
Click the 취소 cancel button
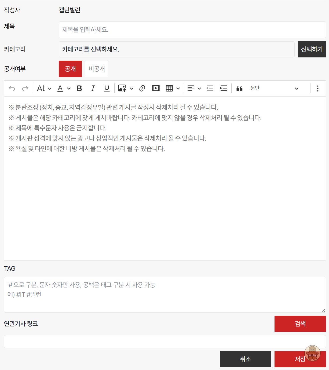pyautogui.click(x=245, y=359)
